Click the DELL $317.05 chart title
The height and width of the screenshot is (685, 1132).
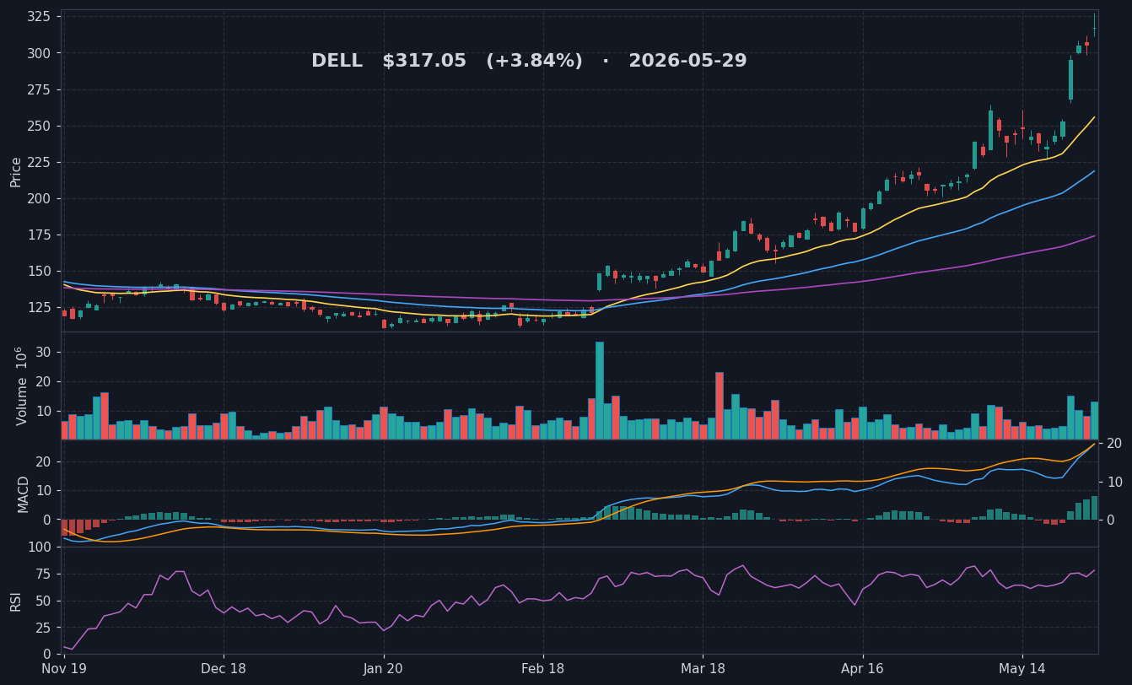click(x=529, y=62)
